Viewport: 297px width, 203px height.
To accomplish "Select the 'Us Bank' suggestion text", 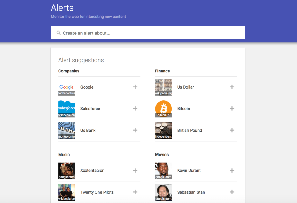I will tap(88, 130).
